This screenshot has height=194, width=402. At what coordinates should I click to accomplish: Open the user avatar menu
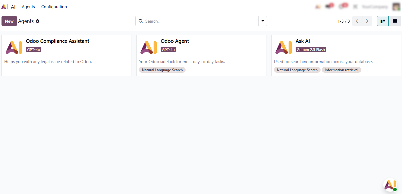click(396, 7)
